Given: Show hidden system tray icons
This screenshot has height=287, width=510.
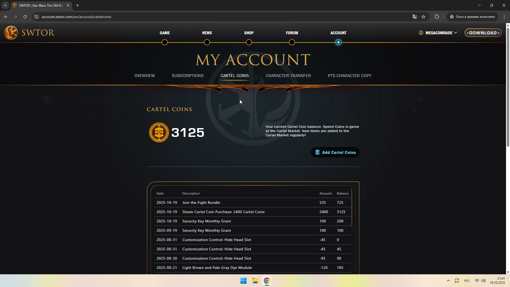Looking at the screenshot, I should coord(448,281).
